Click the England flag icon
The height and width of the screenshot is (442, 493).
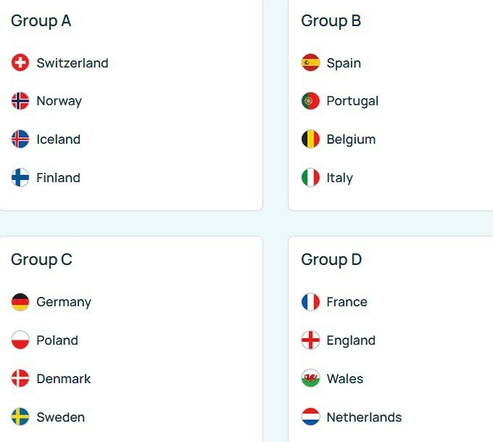pyautogui.click(x=310, y=340)
